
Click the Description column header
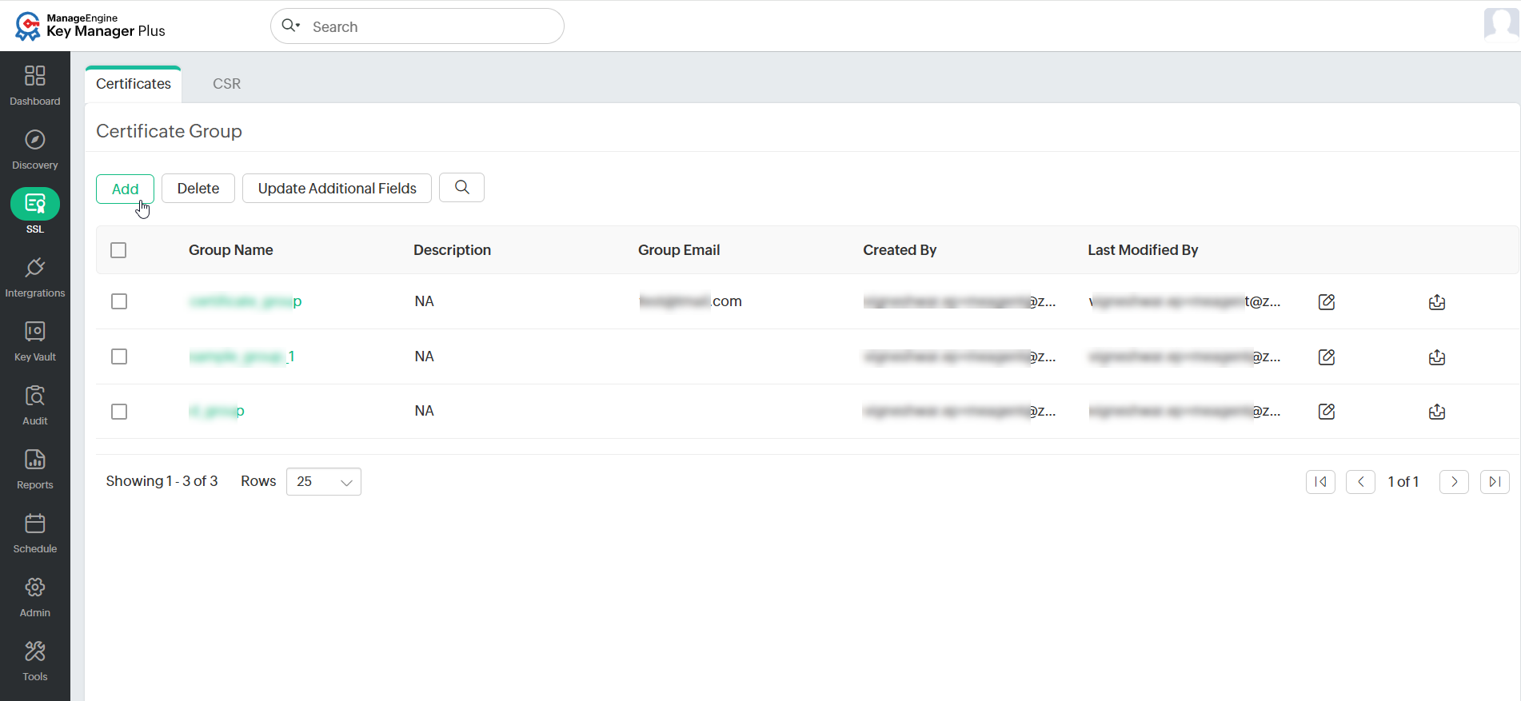pos(452,250)
